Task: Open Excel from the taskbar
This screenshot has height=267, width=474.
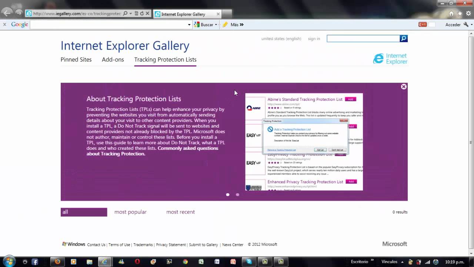Action: coord(201,262)
